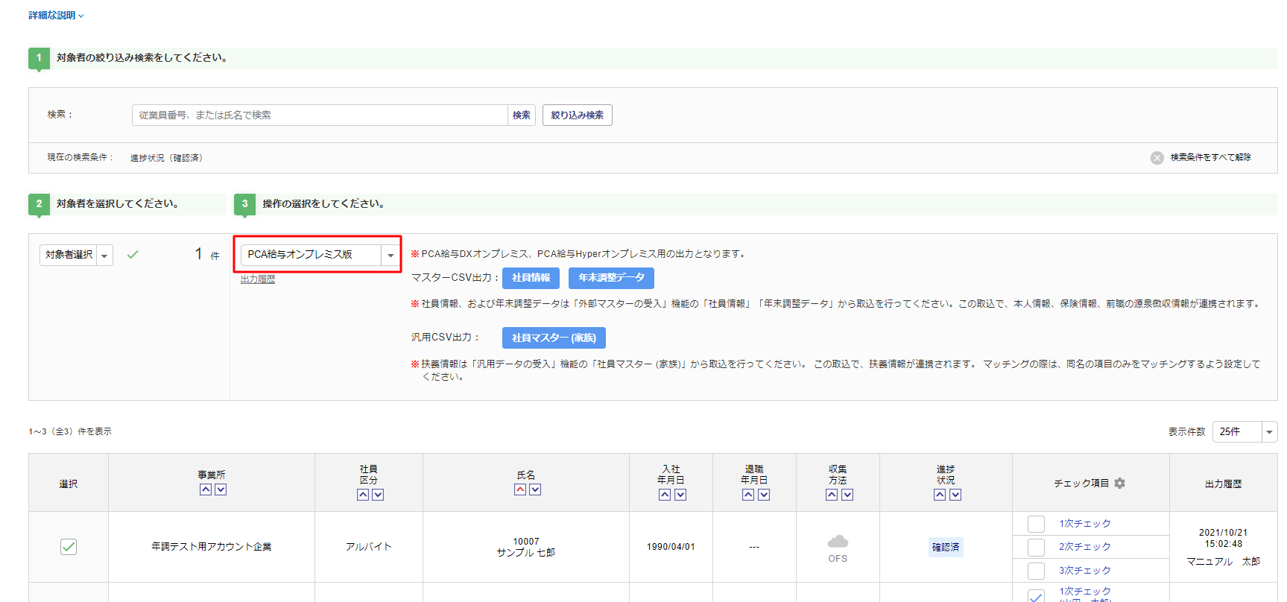Click output history date 2021/10/21

coord(1223,533)
